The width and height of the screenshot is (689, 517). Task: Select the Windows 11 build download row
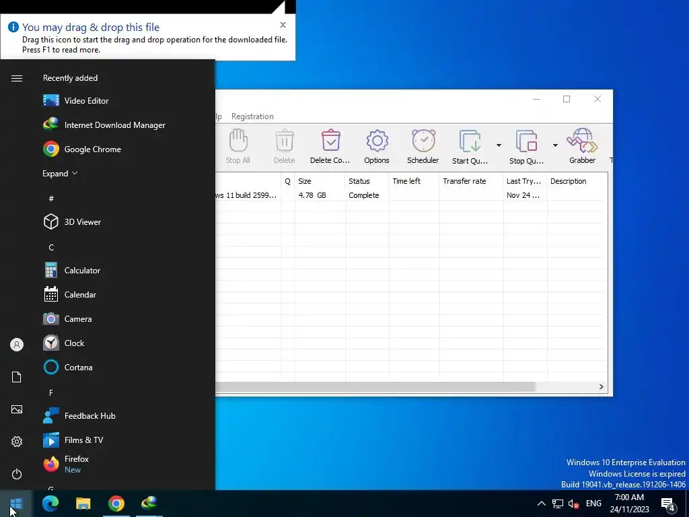point(409,195)
